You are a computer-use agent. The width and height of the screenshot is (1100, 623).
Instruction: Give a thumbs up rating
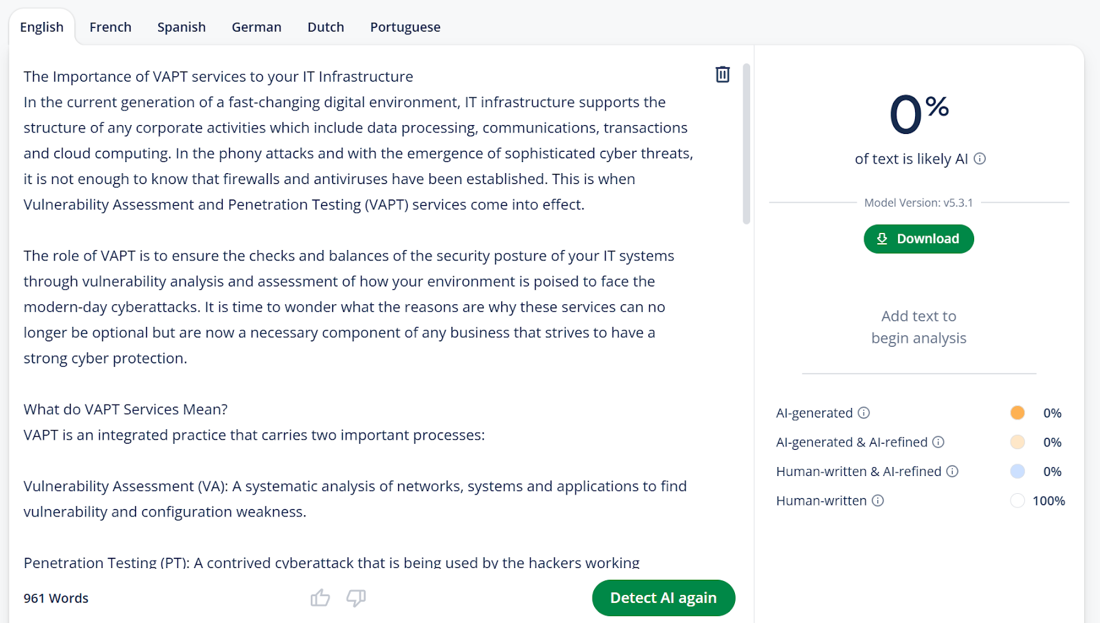(x=320, y=598)
